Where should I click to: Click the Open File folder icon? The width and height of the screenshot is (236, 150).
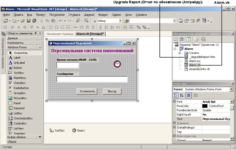click(x=23, y=21)
